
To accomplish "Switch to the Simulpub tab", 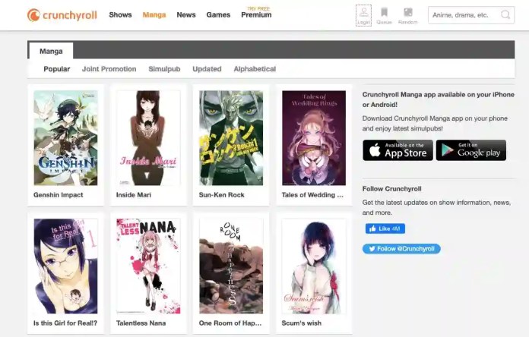I will tap(164, 69).
